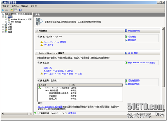Click warning icon beside 事件 line
The image size is (167, 121).
pos(42,74)
